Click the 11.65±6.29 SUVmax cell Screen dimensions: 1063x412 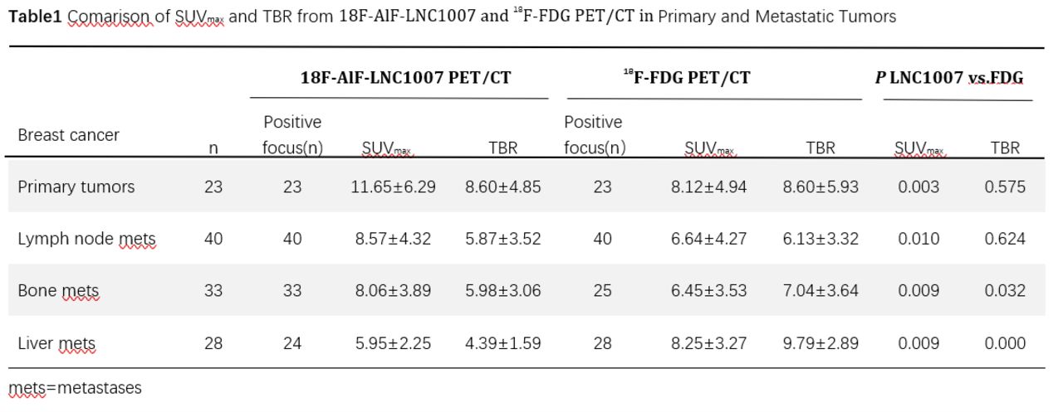pyautogui.click(x=394, y=187)
